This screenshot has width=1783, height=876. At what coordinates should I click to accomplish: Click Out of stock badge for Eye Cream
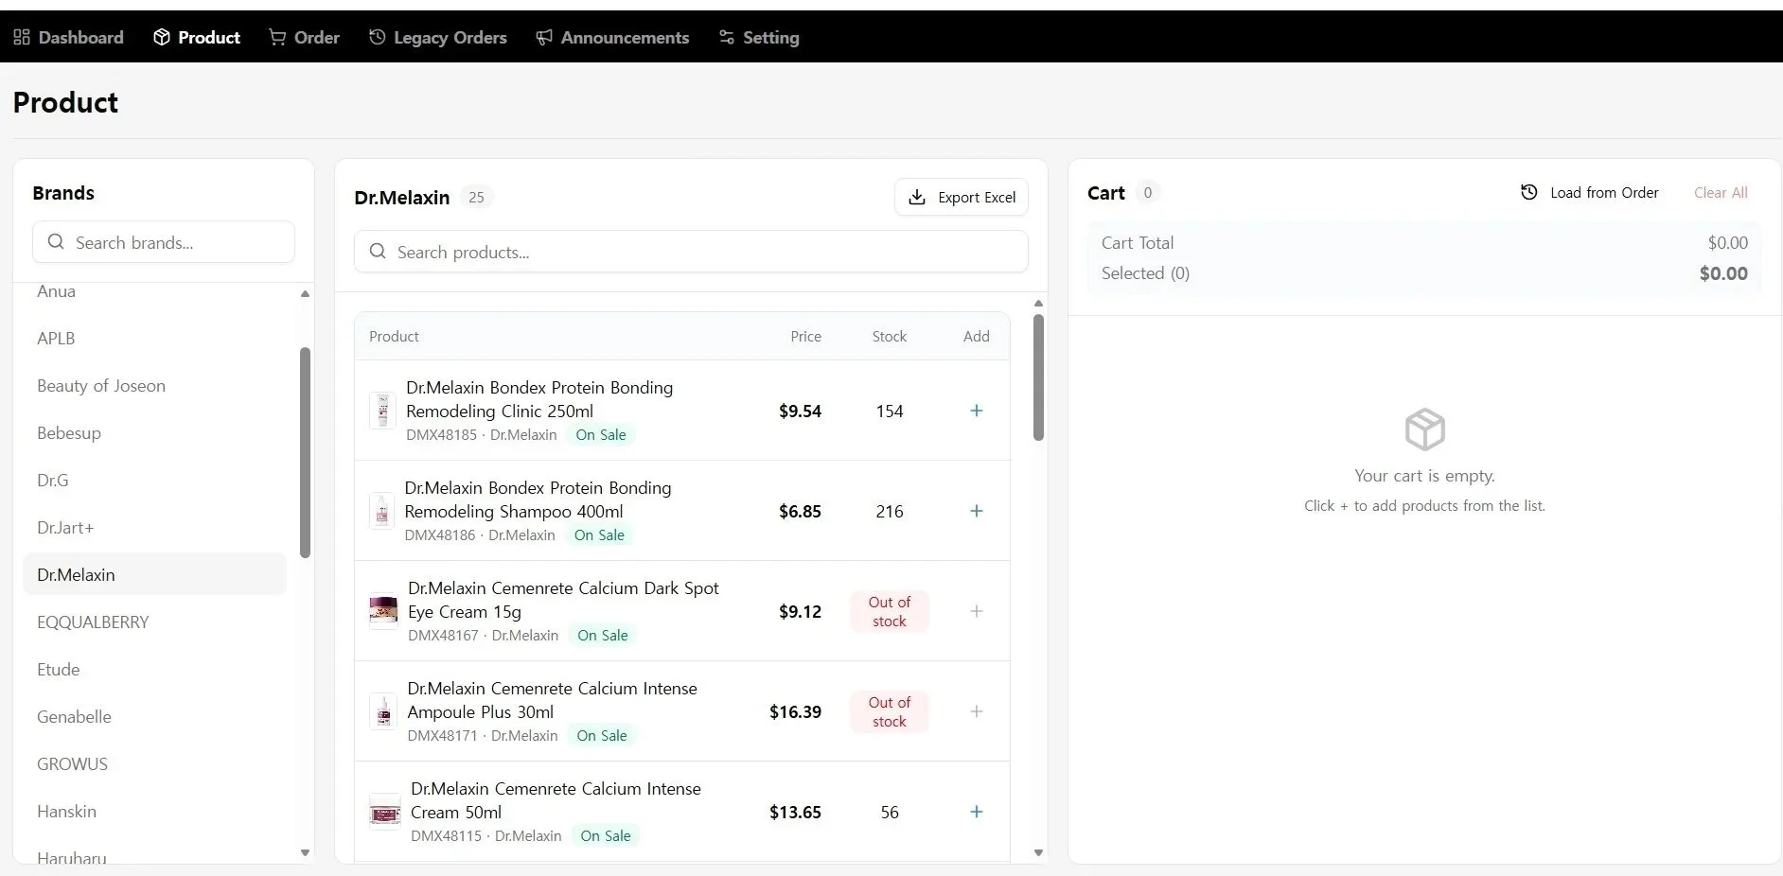coord(890,611)
